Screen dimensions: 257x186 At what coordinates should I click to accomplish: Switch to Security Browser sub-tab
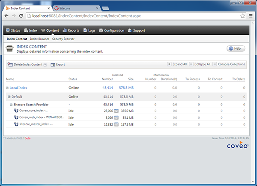pos(63,39)
